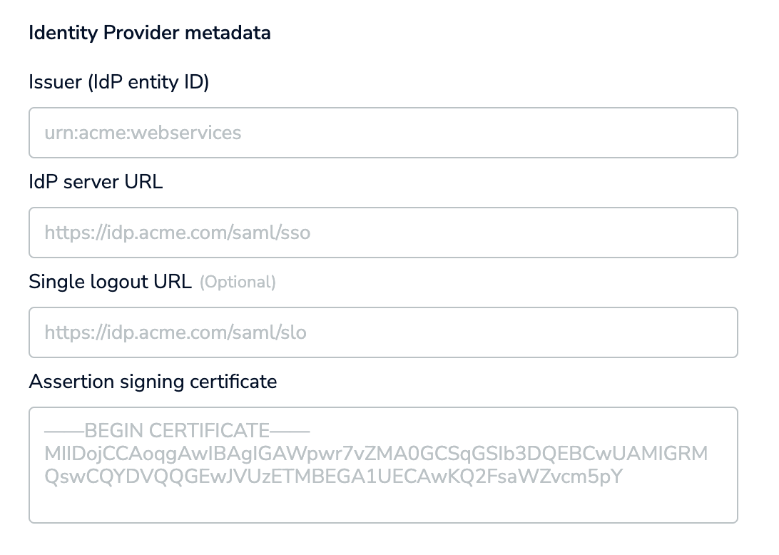779x555 pixels.
Task: Click the empty space after the IdP server URL placeholder
Action: (x=528, y=233)
